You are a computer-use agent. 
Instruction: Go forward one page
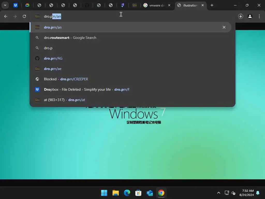pos(15,16)
